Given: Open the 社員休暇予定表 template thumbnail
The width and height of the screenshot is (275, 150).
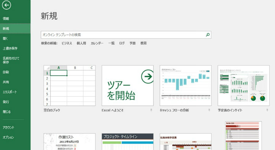Looking at the screenshot, I should 186,142.
